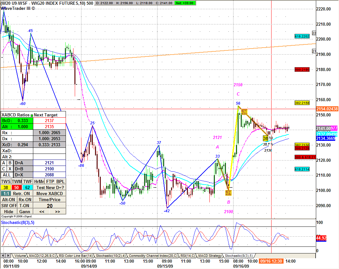Toggle the Alt-ON switch
The image size is (339, 269).
click(x=9, y=200)
